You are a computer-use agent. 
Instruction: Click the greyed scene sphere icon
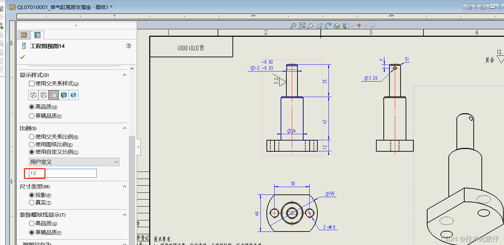click(373, 26)
